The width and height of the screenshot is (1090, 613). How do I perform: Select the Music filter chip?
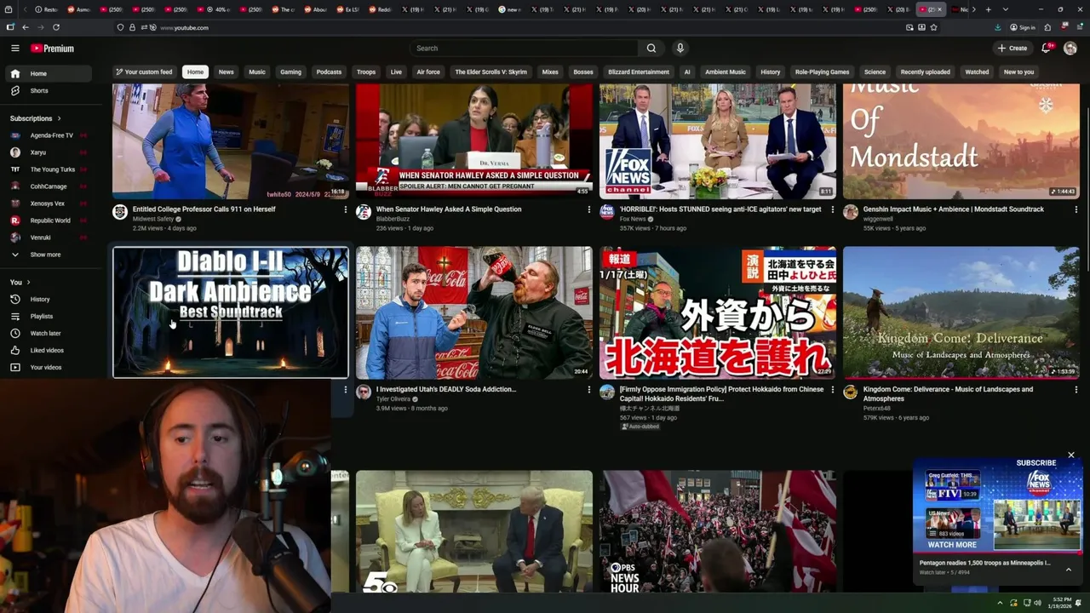coord(257,72)
